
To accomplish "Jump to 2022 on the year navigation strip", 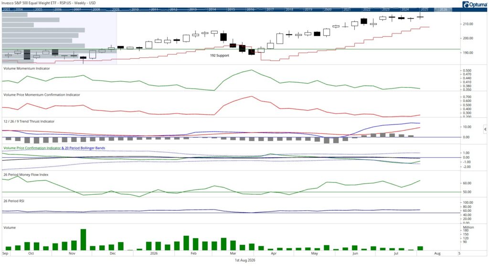I will point(367,10).
